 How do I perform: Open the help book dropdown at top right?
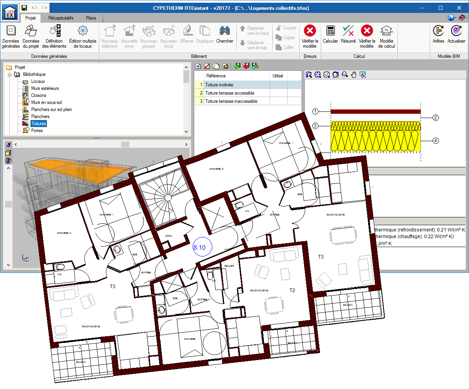[463, 18]
